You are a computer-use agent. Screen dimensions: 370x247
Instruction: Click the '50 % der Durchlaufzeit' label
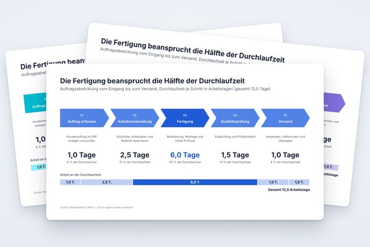coord(185,162)
